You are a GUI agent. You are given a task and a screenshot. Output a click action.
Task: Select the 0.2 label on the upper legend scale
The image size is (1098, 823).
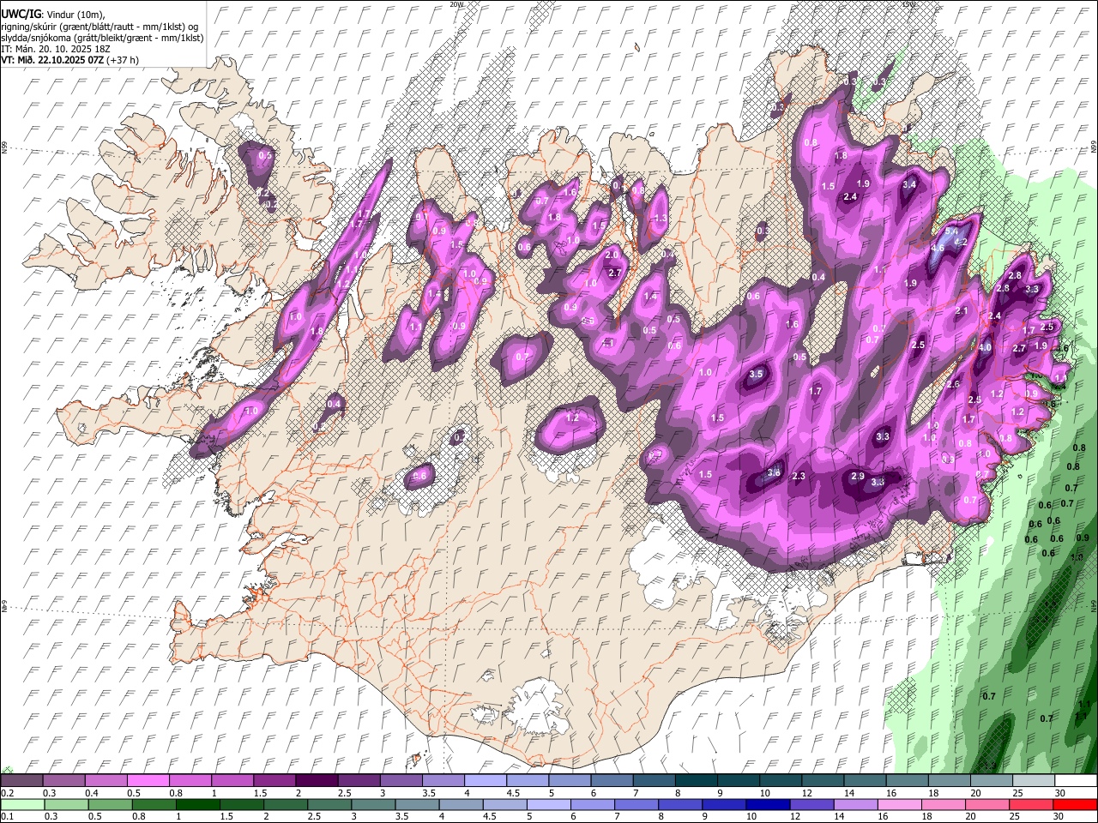point(6,793)
